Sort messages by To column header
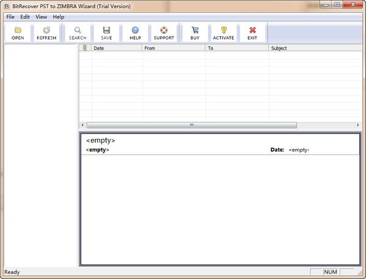 pyautogui.click(x=237, y=48)
